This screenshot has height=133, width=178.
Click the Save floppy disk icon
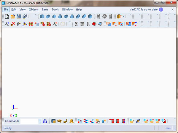click(x=19, y=16)
